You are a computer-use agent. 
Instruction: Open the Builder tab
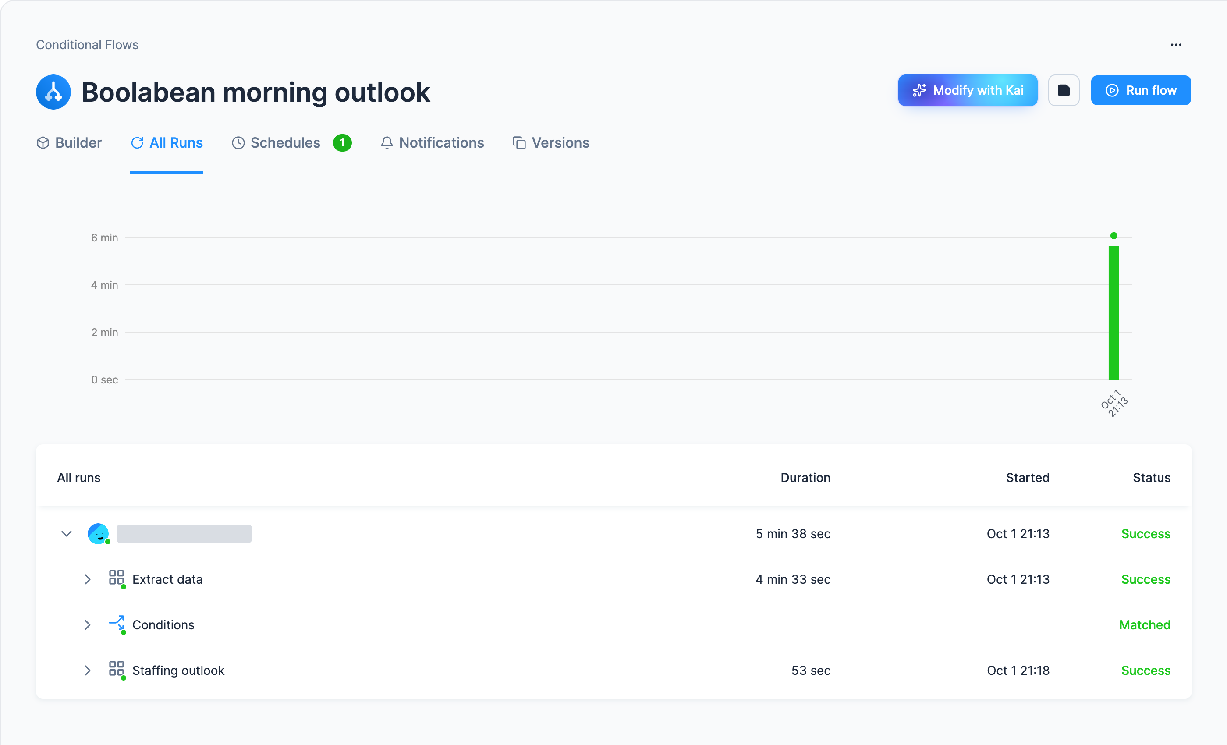(69, 143)
